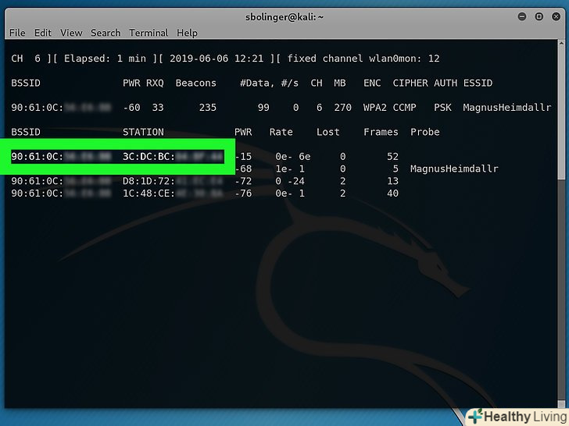Click the Rate column header
Viewport: 569px width, 426px height.
point(281,132)
